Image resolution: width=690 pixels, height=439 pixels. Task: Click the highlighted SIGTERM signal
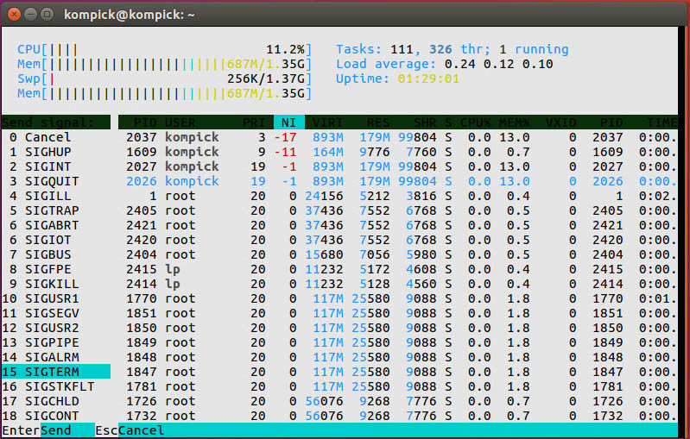click(x=56, y=372)
